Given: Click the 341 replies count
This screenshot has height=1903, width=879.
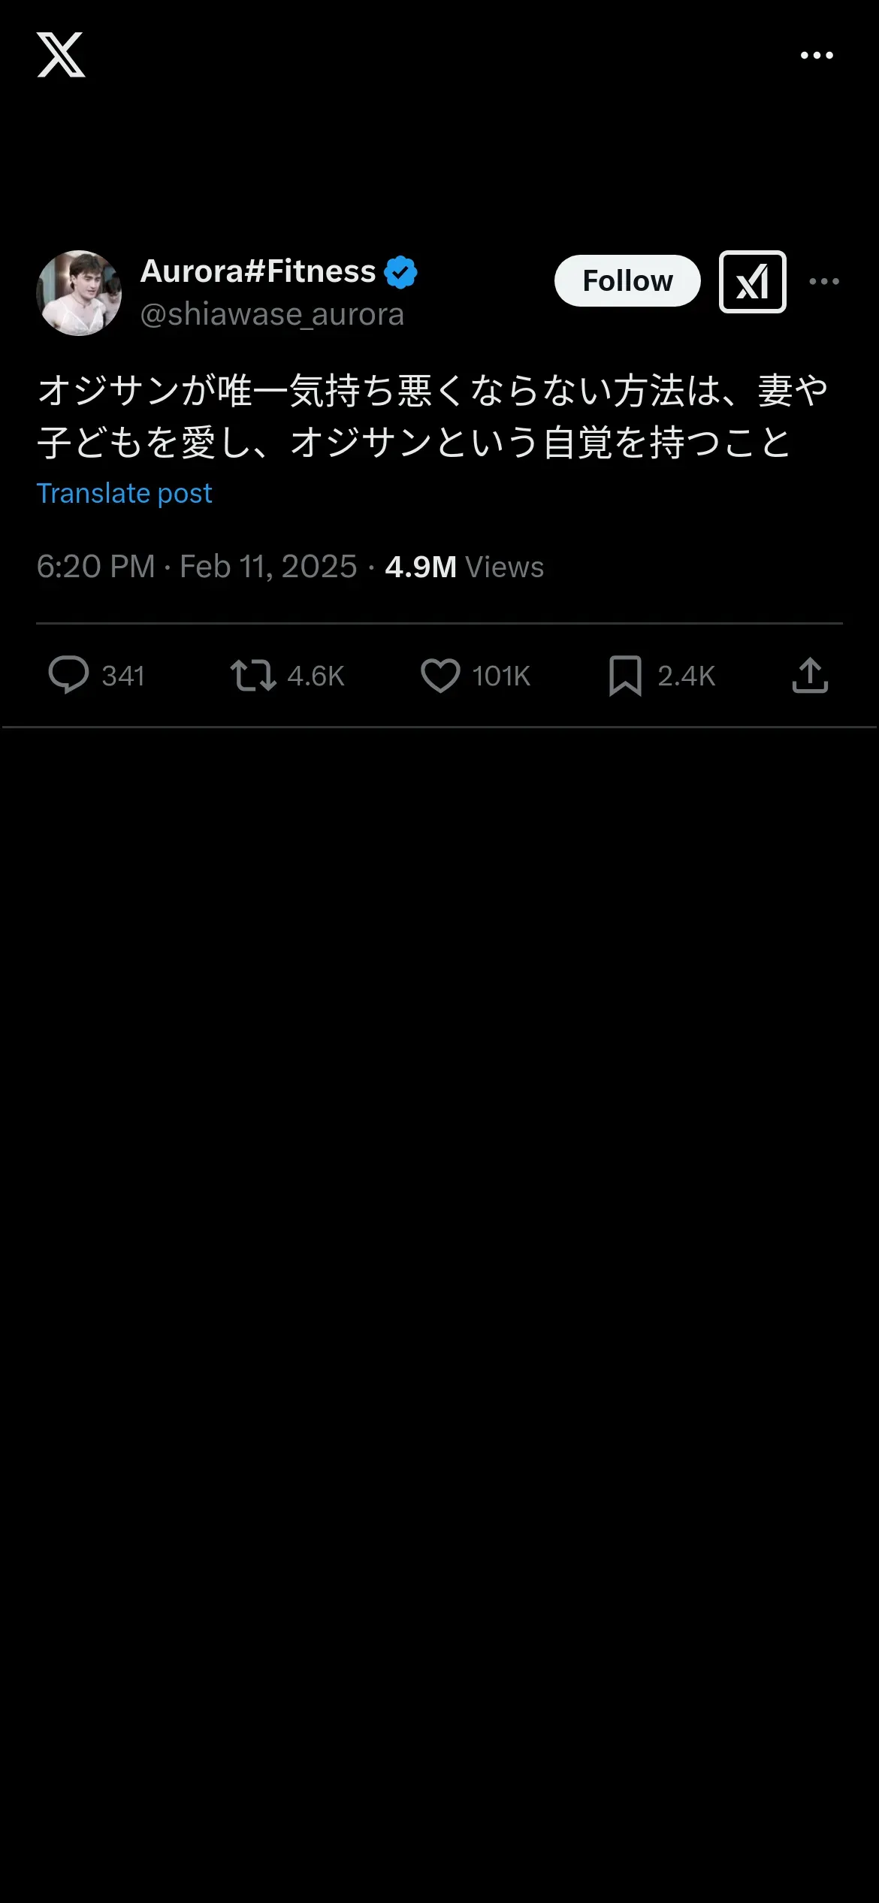Looking at the screenshot, I should point(123,676).
